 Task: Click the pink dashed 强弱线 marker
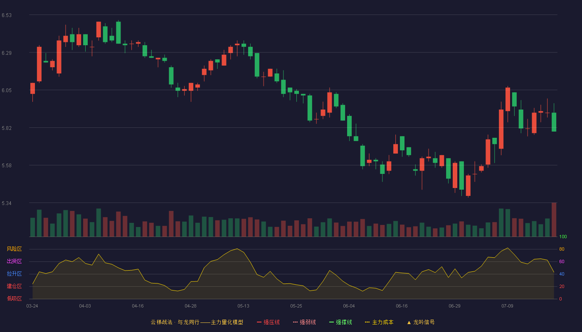point(295,322)
